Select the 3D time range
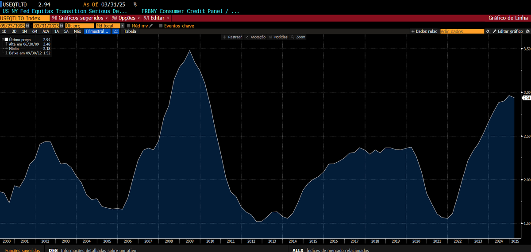The image size is (531, 252). tap(14, 31)
